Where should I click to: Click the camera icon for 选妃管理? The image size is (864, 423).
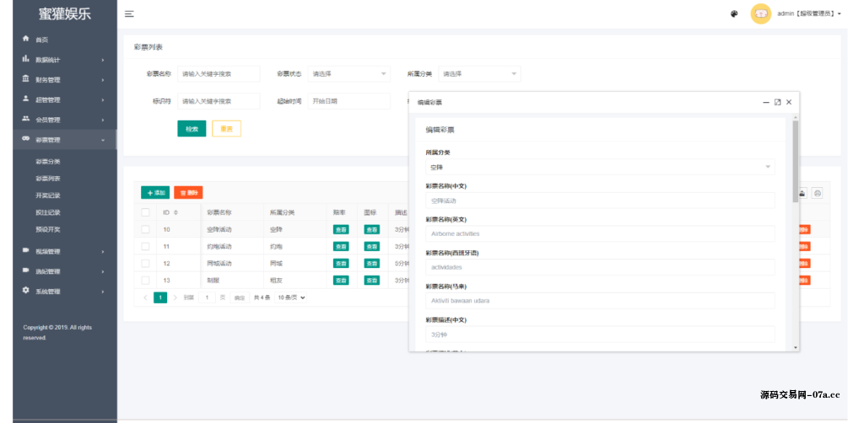25,270
